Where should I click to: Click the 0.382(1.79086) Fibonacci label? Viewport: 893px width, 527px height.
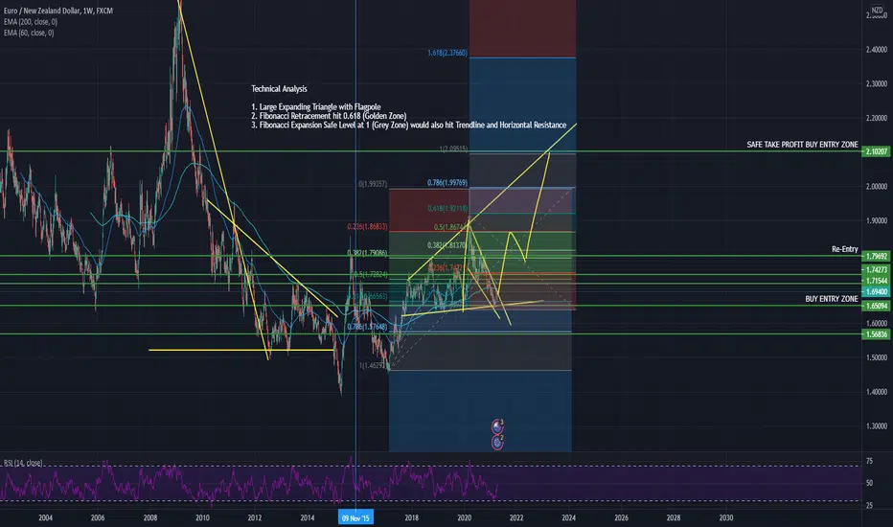point(367,253)
